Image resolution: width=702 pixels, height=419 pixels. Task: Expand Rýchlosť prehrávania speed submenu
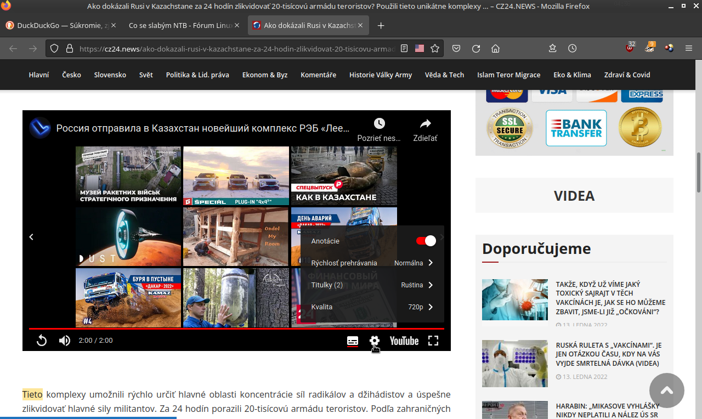[x=372, y=263]
